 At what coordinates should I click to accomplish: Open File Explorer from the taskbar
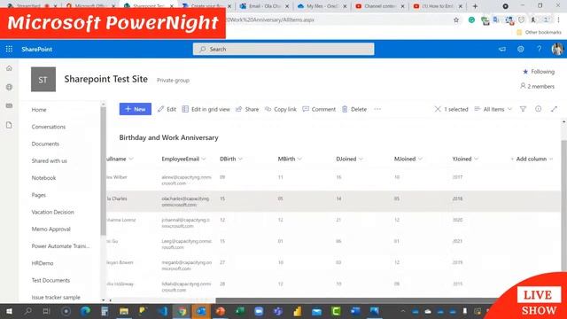coord(124,311)
